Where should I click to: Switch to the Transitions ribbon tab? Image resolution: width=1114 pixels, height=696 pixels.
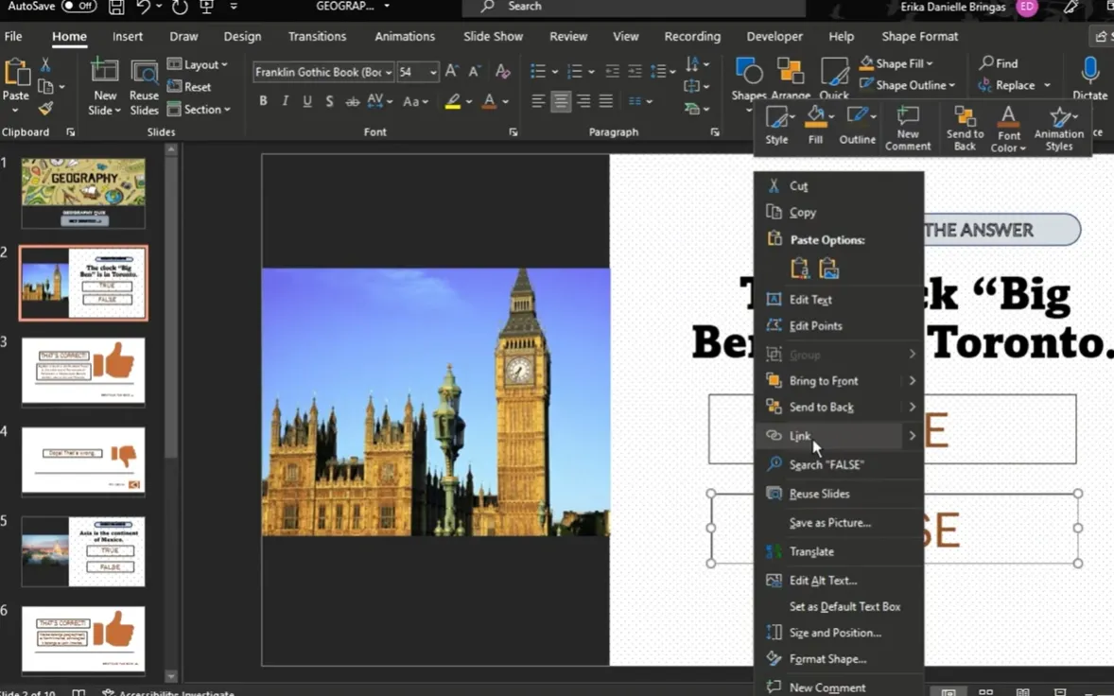317,36
